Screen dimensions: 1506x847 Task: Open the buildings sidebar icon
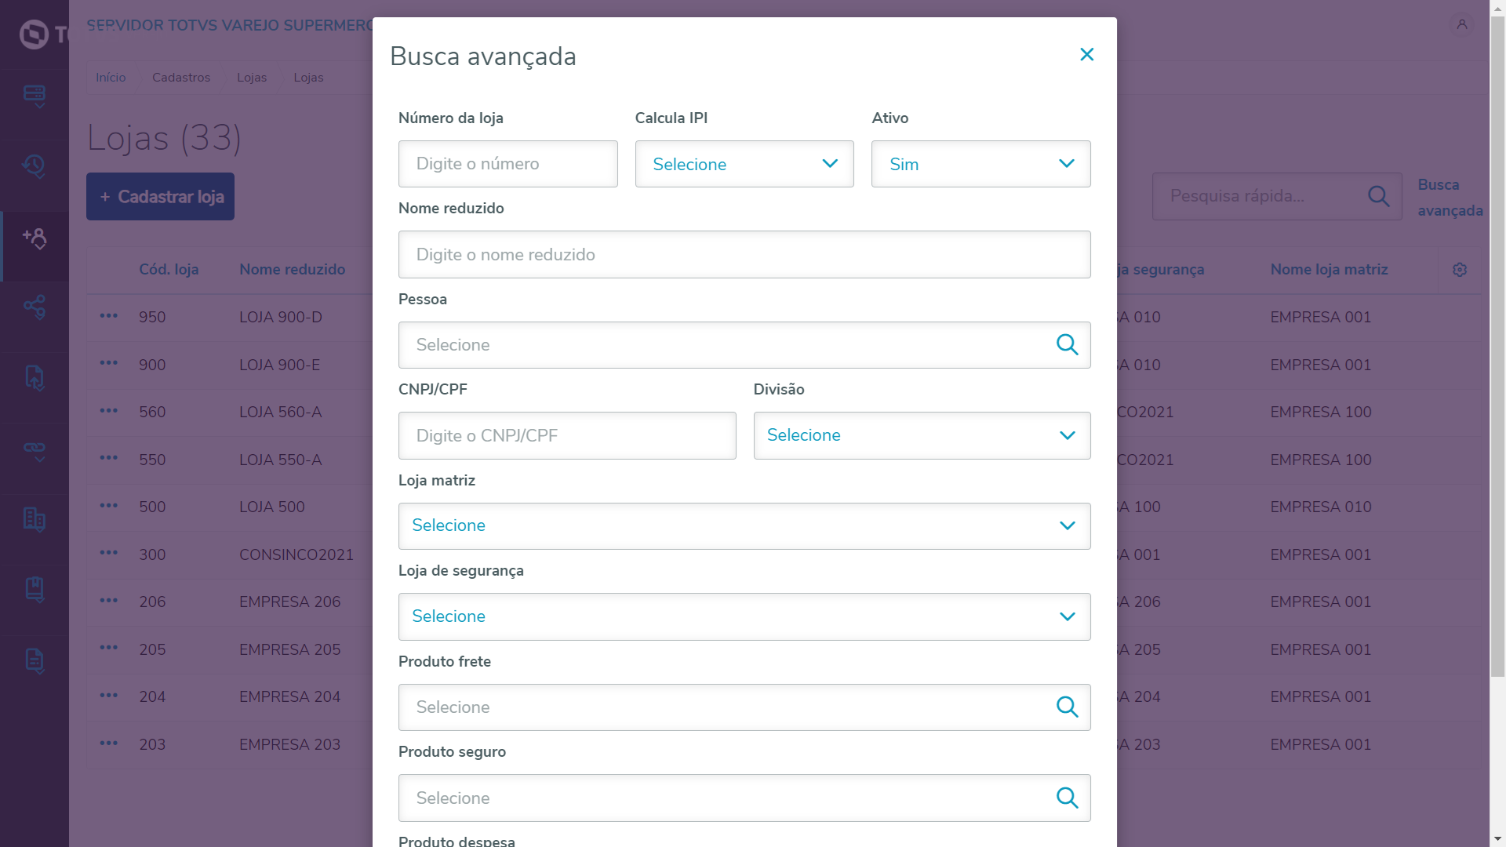coord(35,519)
